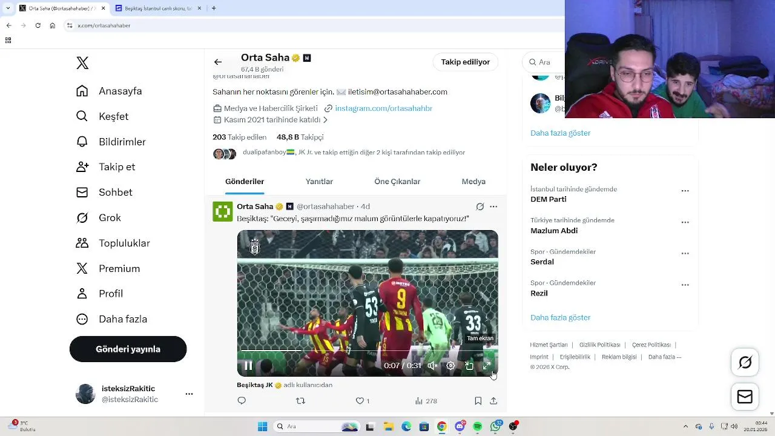775x436 pixels.
Task: Switch to Yanıtlar tab
Action: click(x=319, y=182)
